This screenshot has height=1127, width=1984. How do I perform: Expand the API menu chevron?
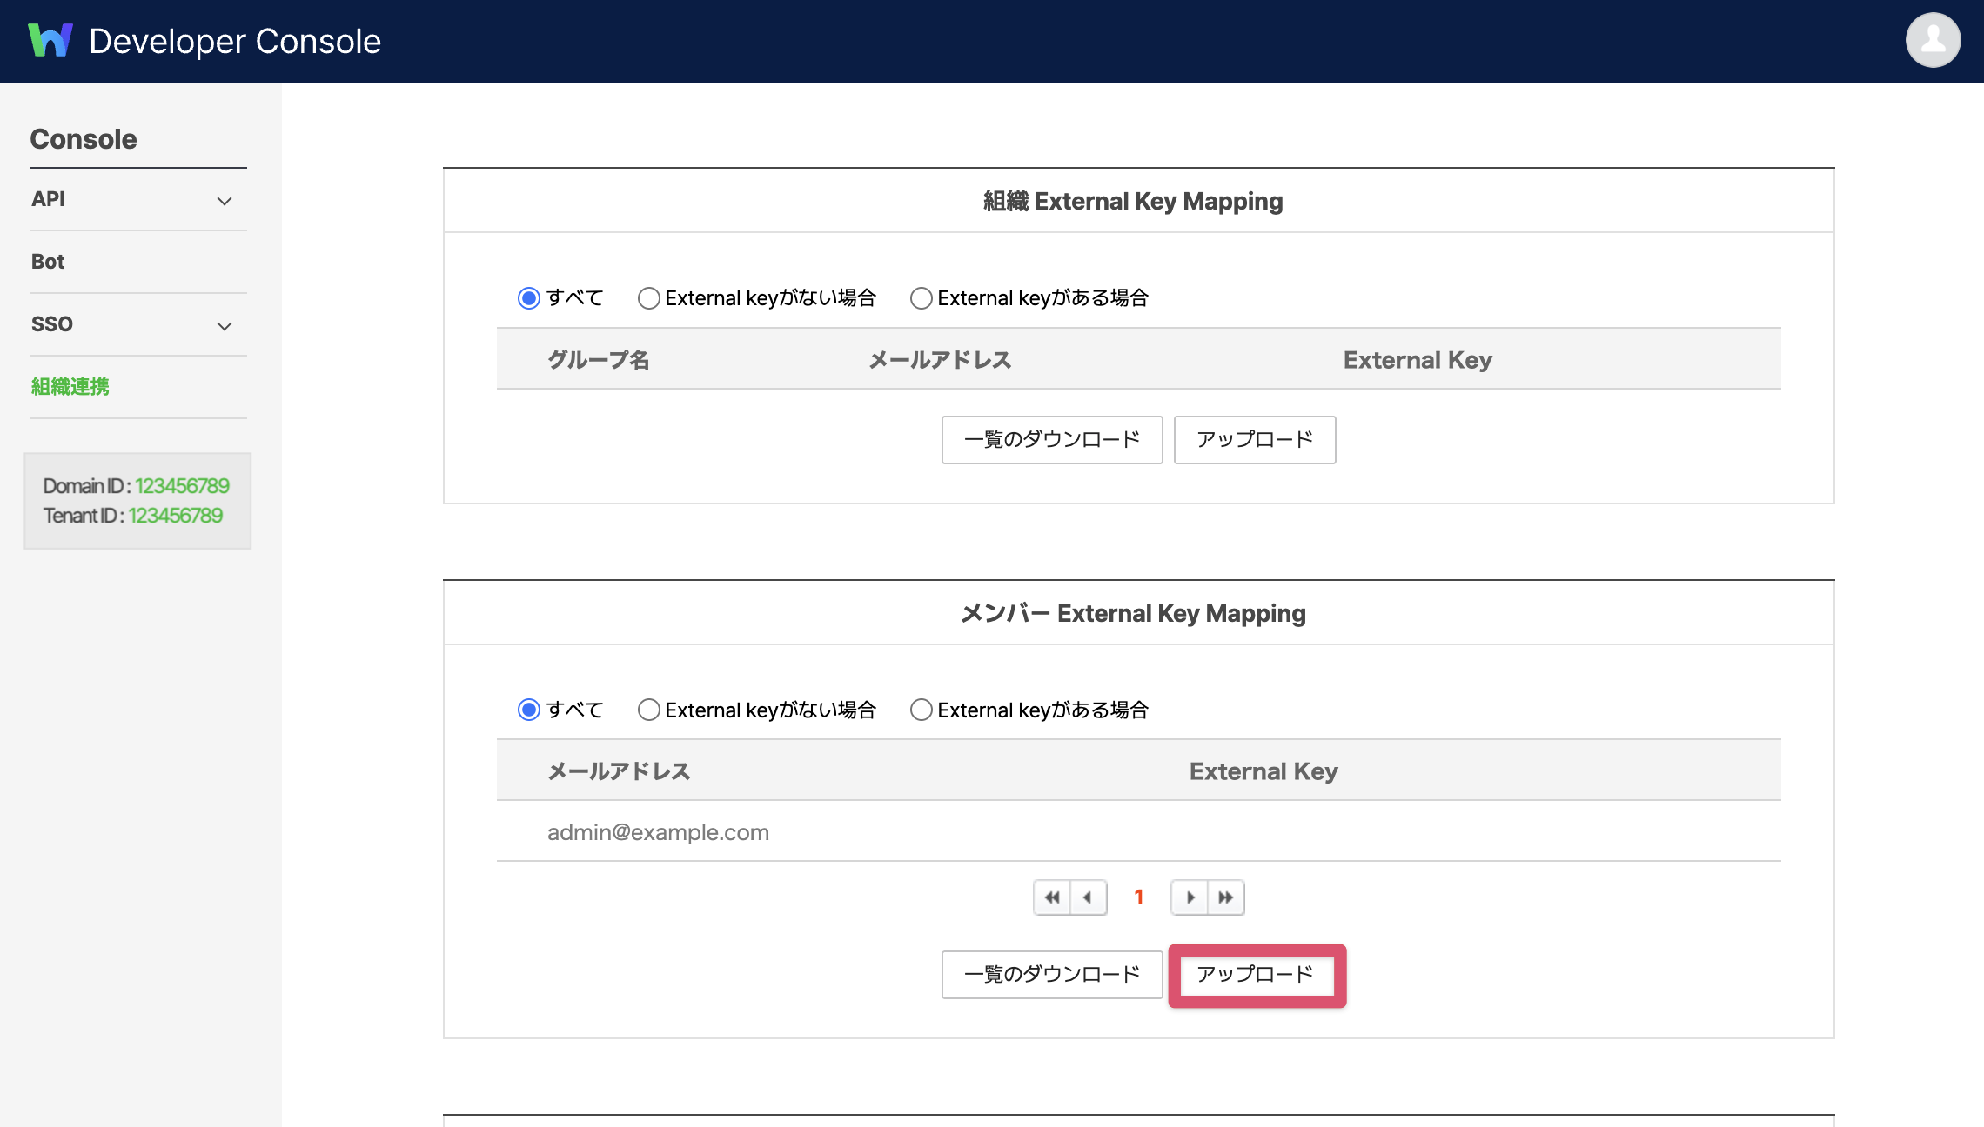225,201
